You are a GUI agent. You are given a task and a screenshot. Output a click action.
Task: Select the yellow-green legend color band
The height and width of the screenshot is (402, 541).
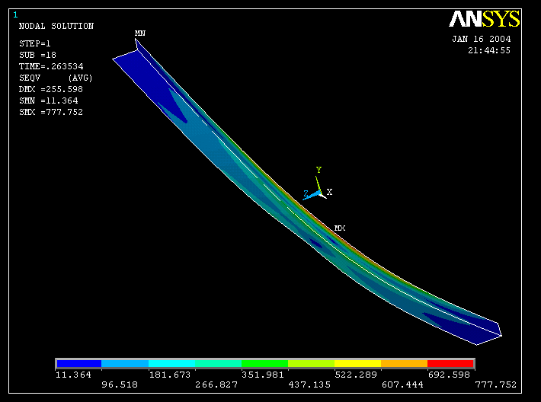pyautogui.click(x=311, y=364)
